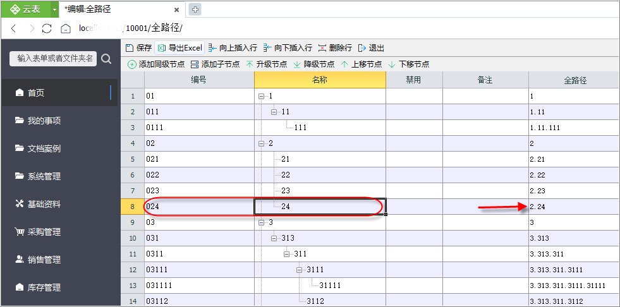Switch to the *编辑:全路径 tab
Screen dimensions: 620x307
(x=122, y=10)
